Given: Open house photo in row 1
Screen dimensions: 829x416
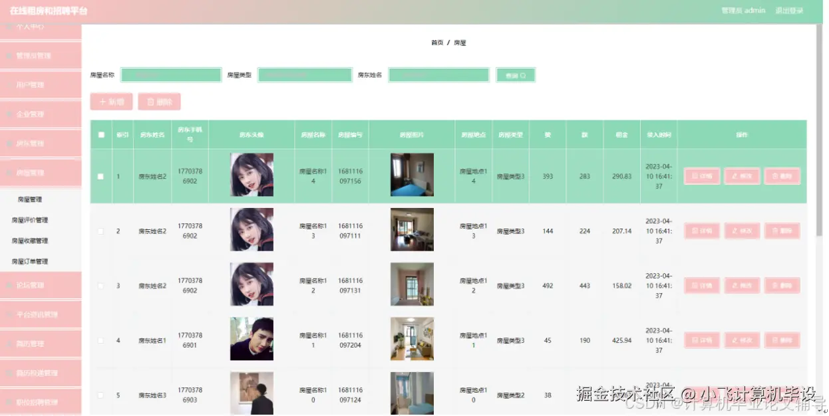Looking at the screenshot, I should (412, 175).
